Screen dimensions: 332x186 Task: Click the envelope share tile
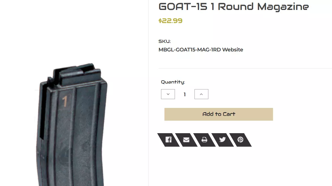click(186, 140)
